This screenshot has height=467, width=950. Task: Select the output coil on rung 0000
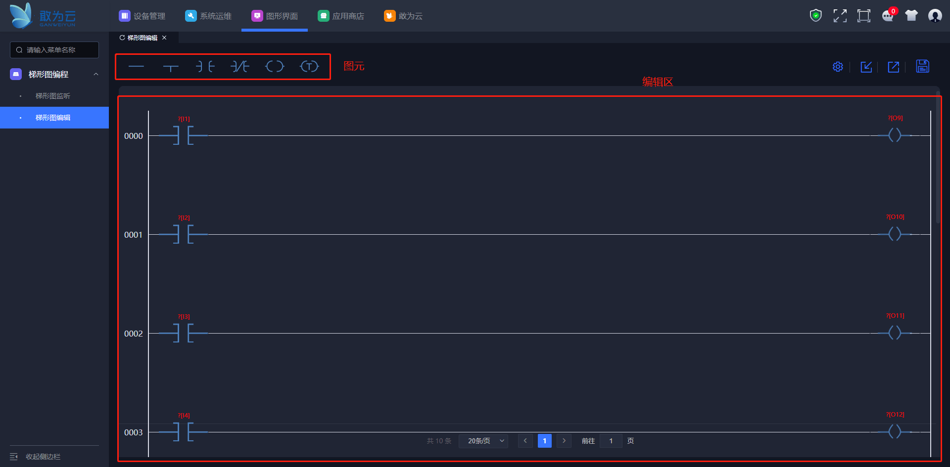pyautogui.click(x=895, y=135)
